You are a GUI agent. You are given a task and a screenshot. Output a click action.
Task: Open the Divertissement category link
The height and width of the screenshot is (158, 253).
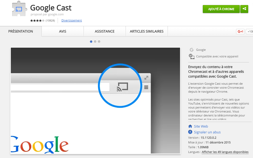(71, 20)
